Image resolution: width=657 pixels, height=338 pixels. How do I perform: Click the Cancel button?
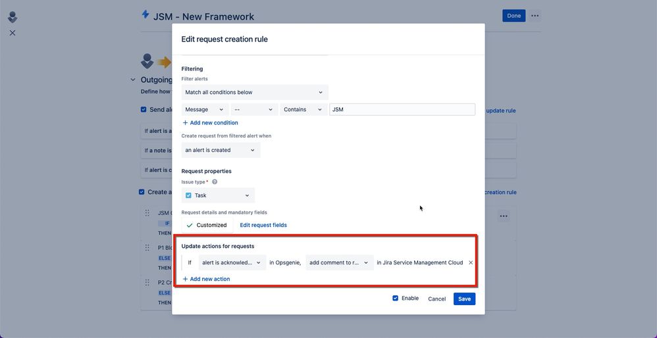tap(436, 299)
